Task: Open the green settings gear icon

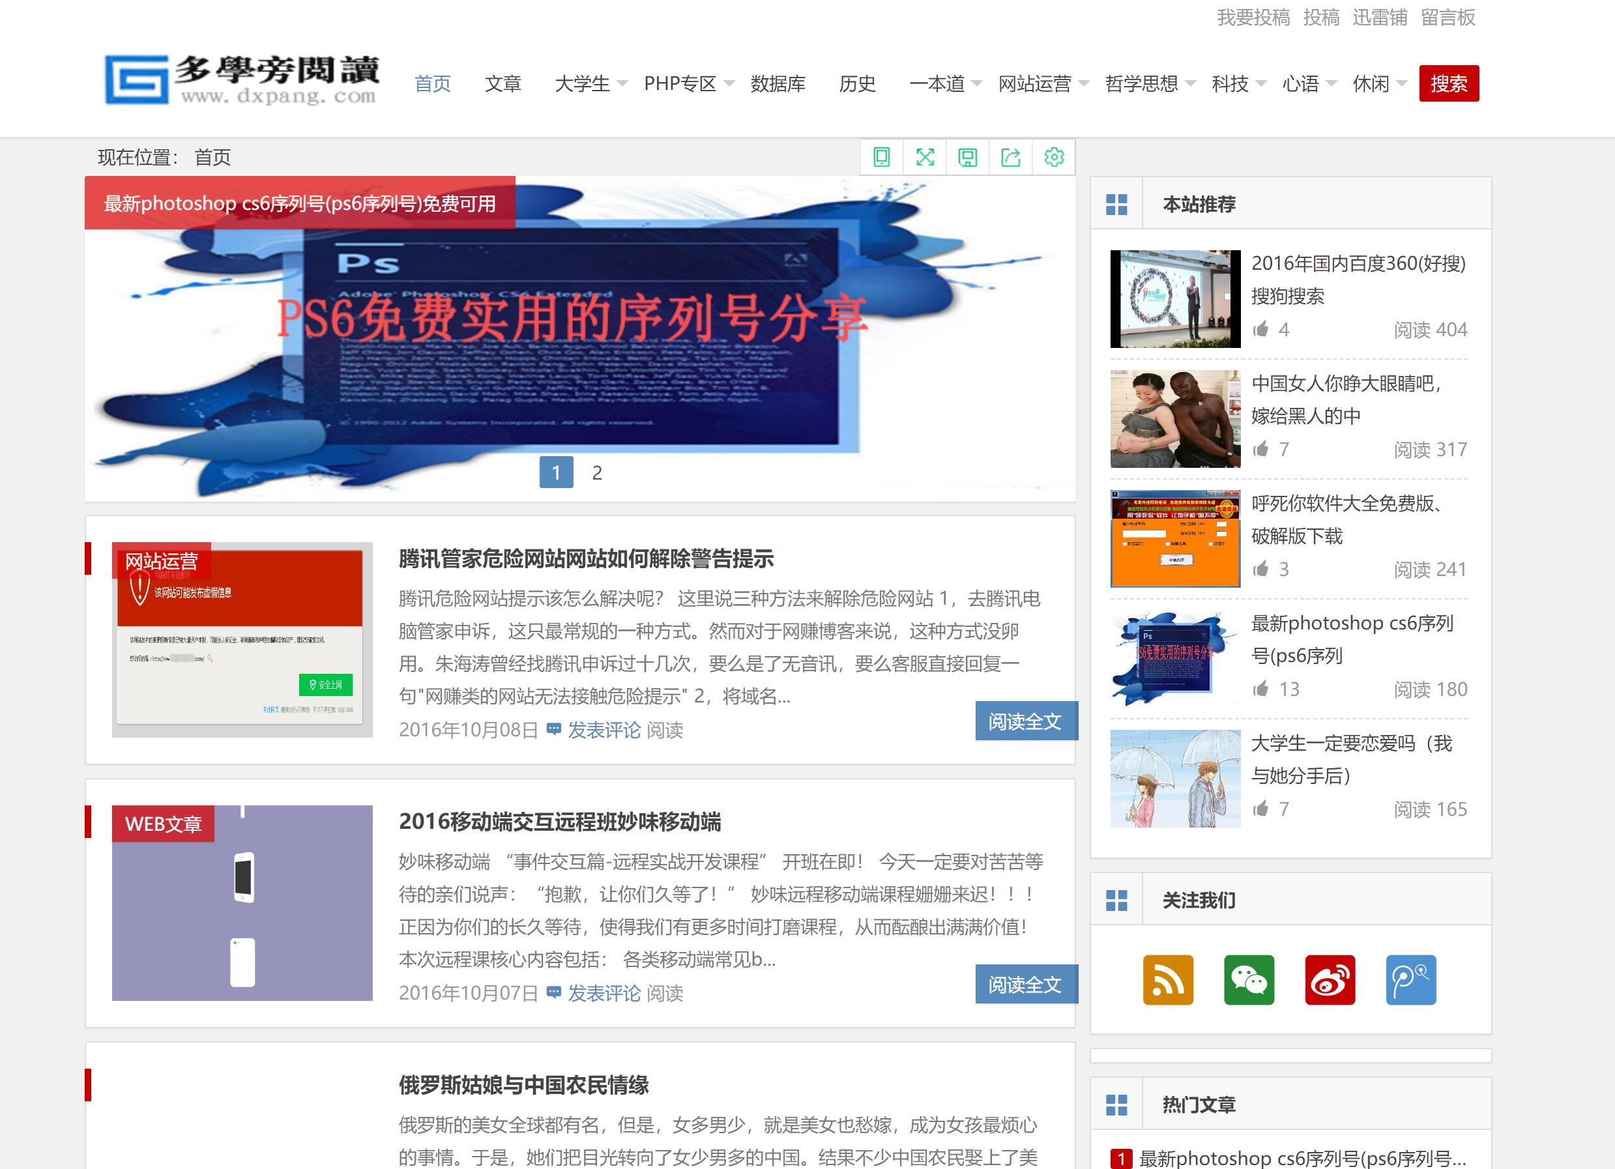Action: click(x=1054, y=156)
